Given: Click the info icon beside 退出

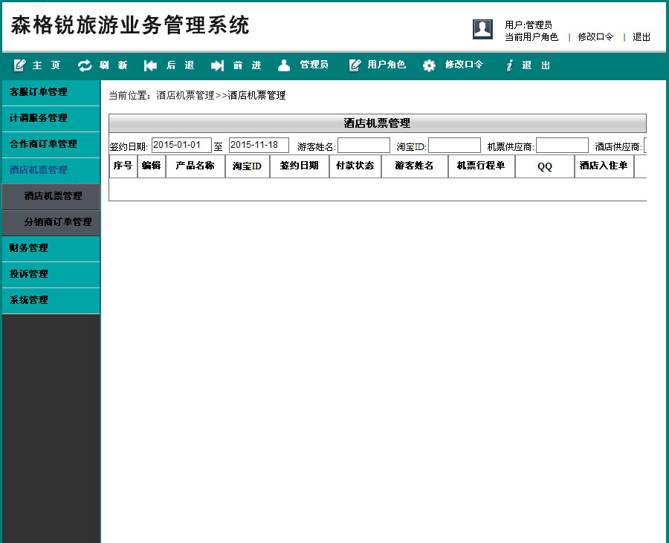Looking at the screenshot, I should tap(509, 65).
